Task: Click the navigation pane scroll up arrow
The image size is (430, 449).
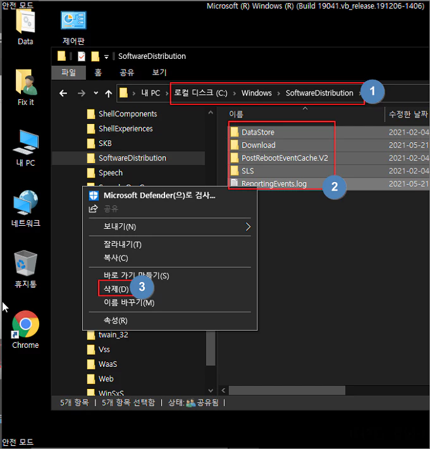Action: (211, 113)
